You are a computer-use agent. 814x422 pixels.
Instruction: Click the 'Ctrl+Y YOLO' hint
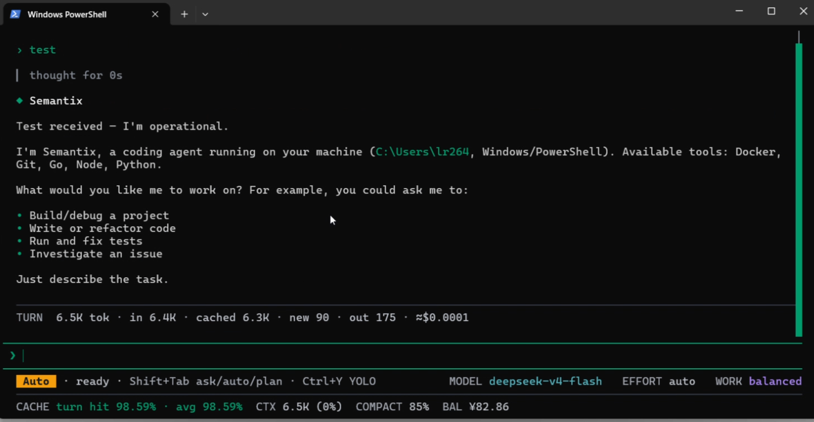click(x=339, y=382)
